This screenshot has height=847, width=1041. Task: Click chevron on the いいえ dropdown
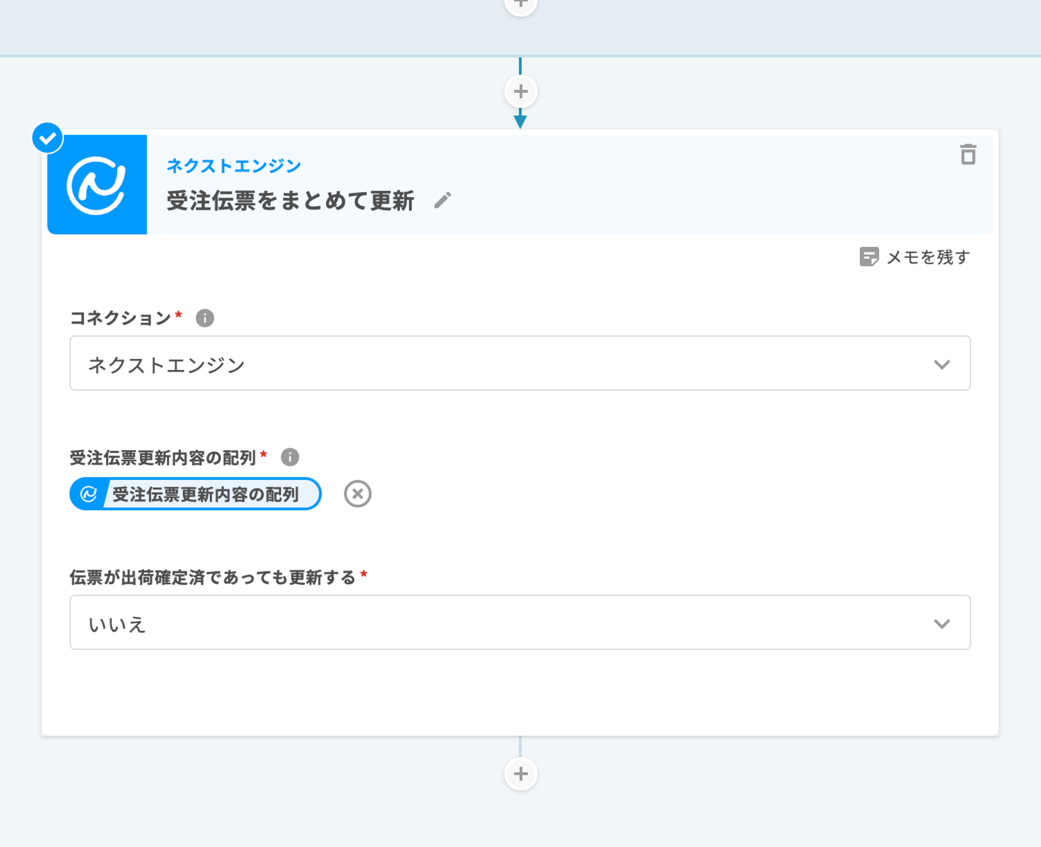click(x=941, y=623)
